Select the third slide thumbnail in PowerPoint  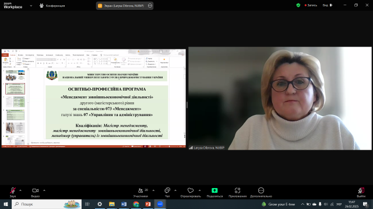tap(15, 102)
